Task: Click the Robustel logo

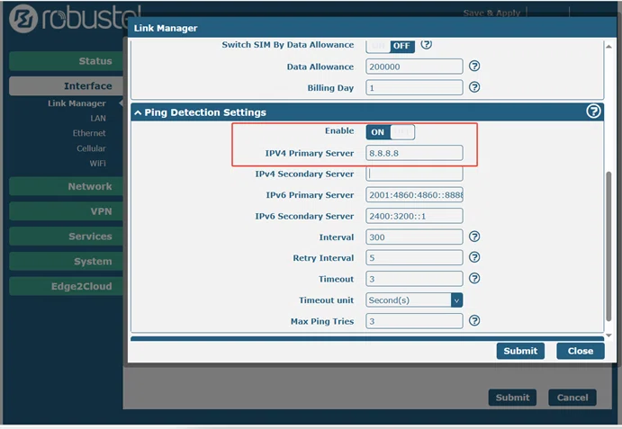Action: click(75, 18)
